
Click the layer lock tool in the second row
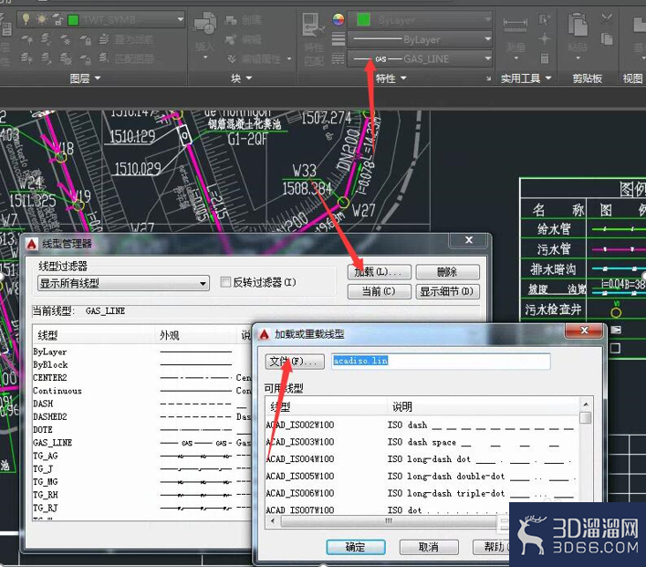85,40
